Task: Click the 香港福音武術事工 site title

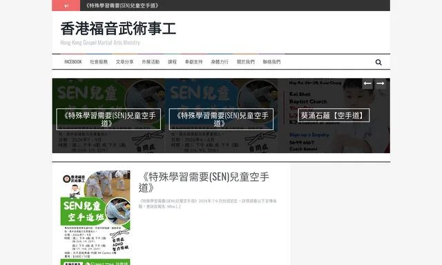Action: pos(118,29)
